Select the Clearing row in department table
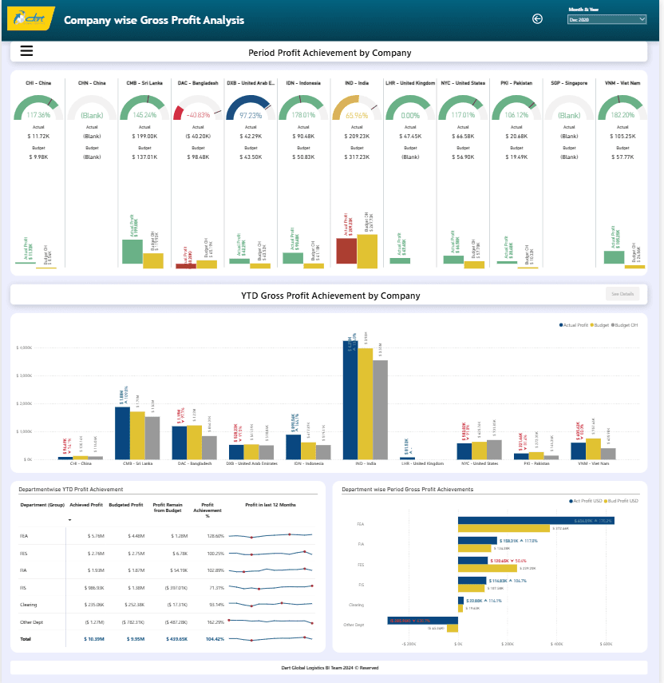This screenshot has width=664, height=683. (x=168, y=605)
